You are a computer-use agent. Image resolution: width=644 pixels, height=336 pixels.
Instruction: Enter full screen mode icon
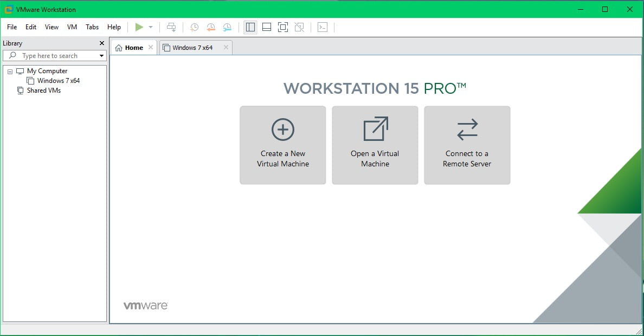[x=283, y=27]
